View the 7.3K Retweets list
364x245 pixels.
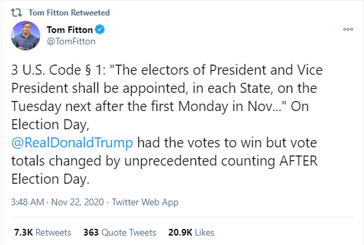click(43, 232)
